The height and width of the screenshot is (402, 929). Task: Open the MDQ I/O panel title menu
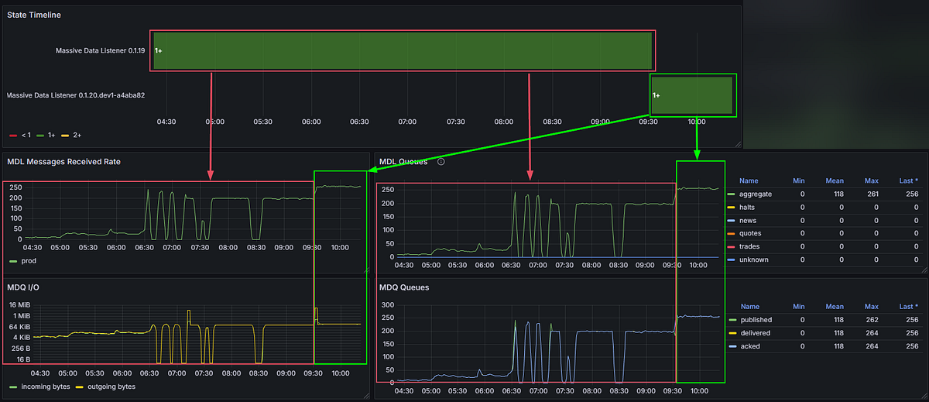[23, 287]
